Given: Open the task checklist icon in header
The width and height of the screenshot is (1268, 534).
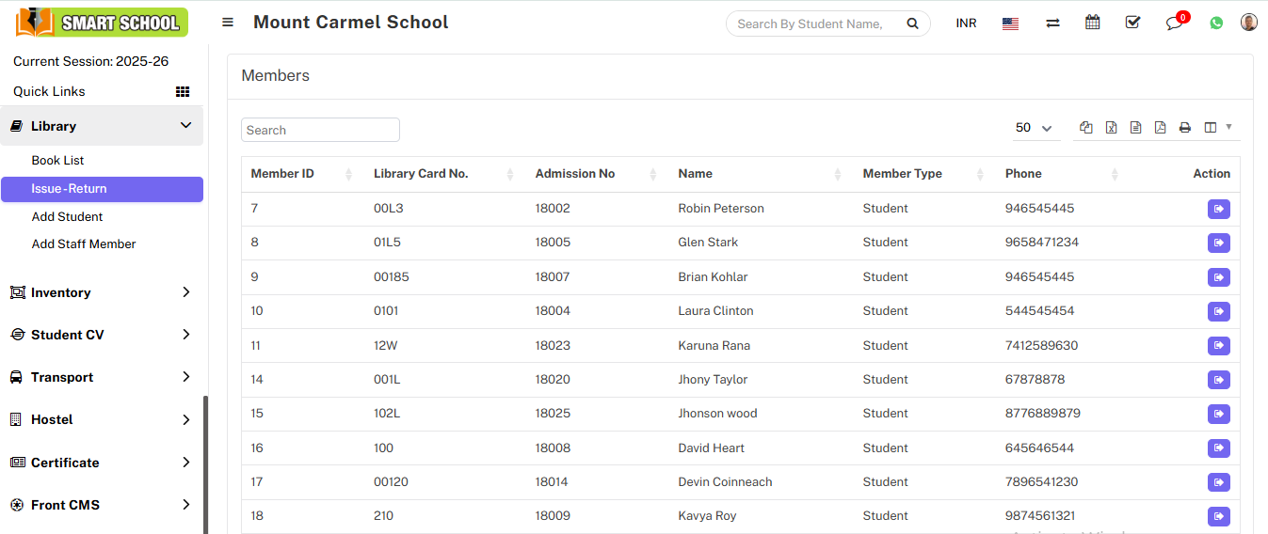Looking at the screenshot, I should pos(1132,23).
